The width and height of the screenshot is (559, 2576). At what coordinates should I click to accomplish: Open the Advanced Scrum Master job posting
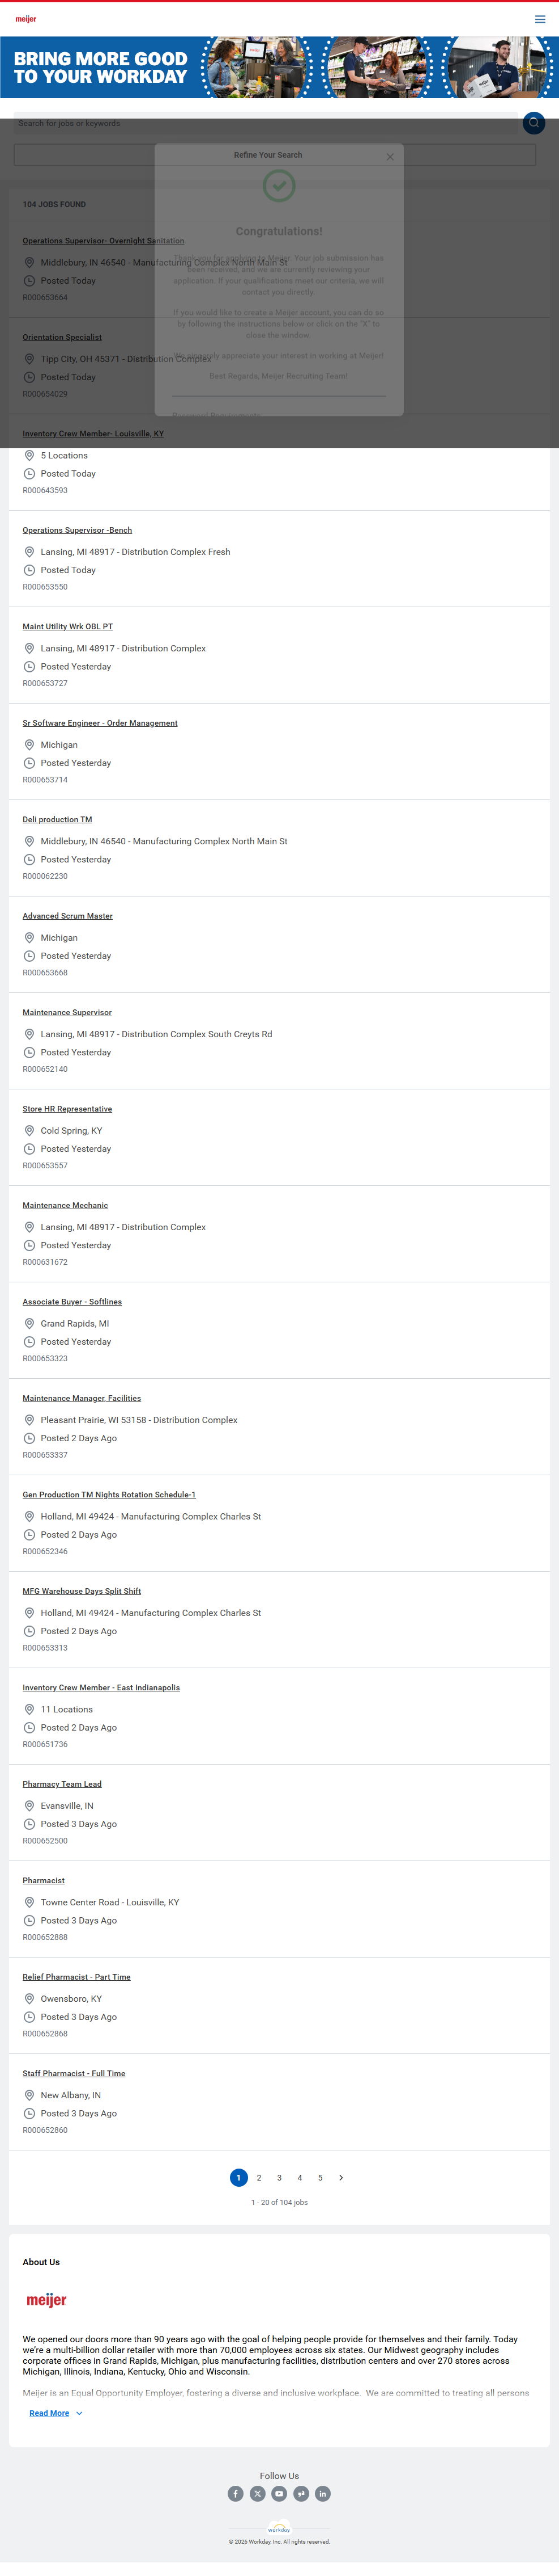pyautogui.click(x=68, y=916)
